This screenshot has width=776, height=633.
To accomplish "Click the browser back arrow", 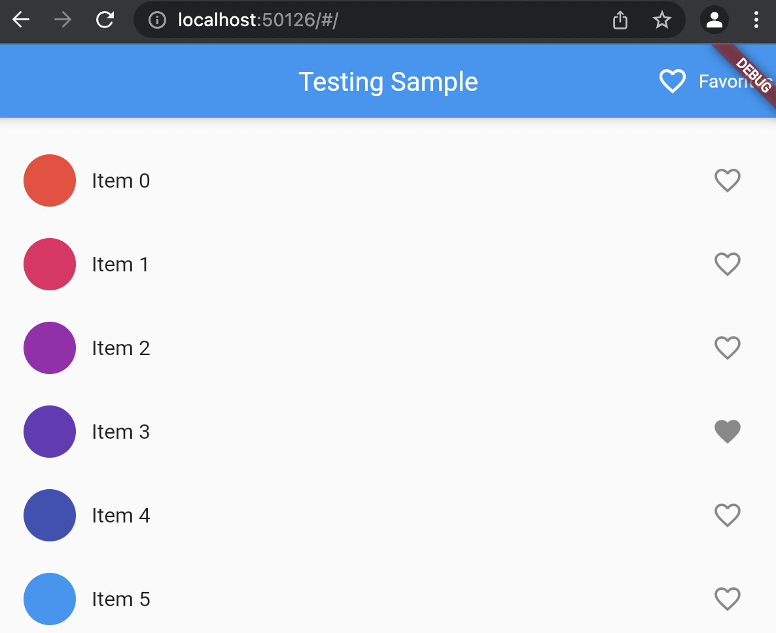I will tap(21, 20).
